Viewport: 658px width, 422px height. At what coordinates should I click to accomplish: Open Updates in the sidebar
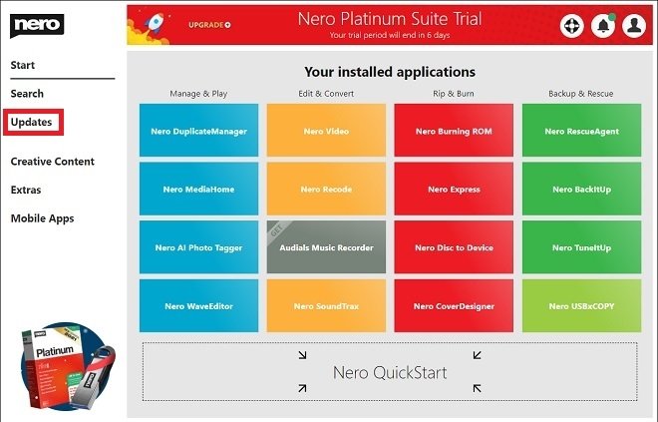point(32,122)
